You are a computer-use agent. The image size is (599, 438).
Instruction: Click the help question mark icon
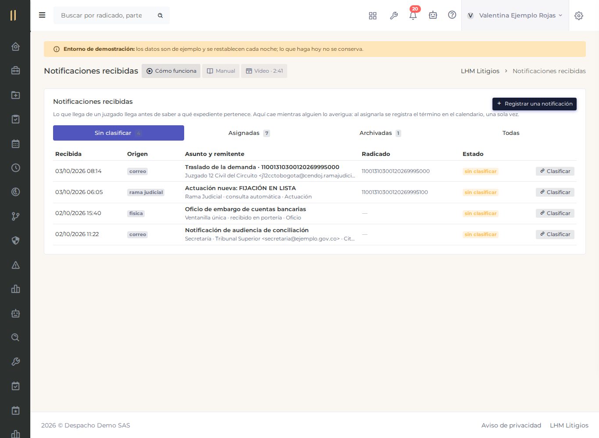click(452, 15)
